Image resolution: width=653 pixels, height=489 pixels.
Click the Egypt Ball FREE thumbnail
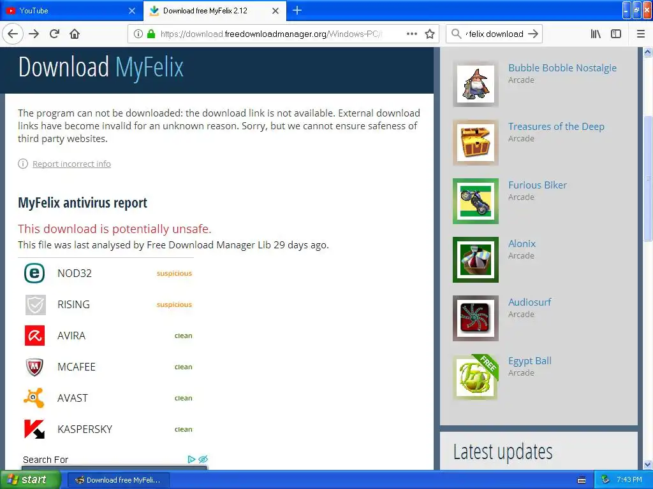tap(476, 377)
